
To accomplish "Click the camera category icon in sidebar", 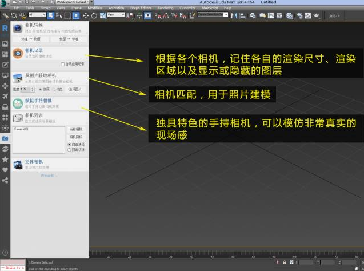I will coord(5,138).
